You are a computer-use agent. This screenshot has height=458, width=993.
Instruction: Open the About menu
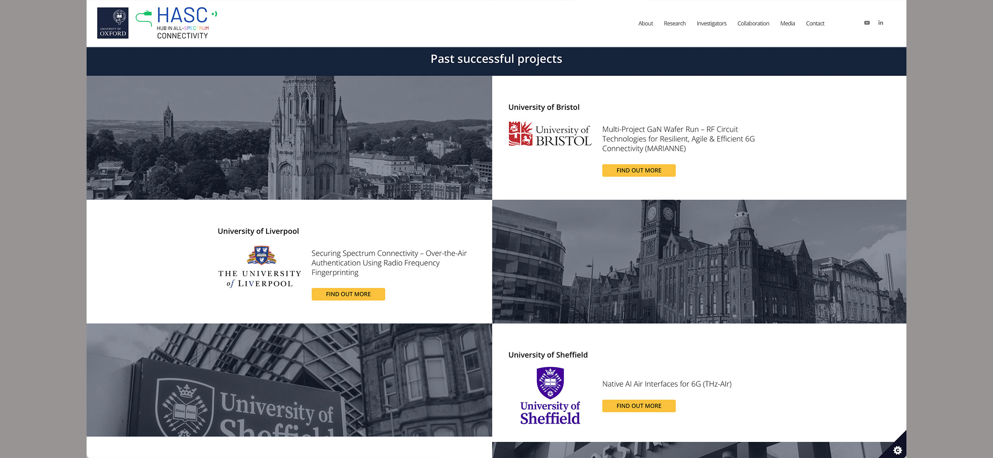tap(645, 23)
